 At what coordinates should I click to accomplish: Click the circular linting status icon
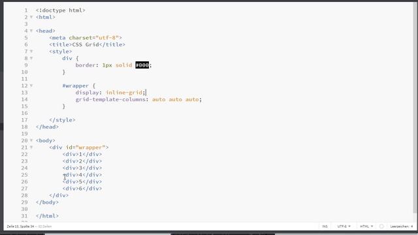[381, 227]
